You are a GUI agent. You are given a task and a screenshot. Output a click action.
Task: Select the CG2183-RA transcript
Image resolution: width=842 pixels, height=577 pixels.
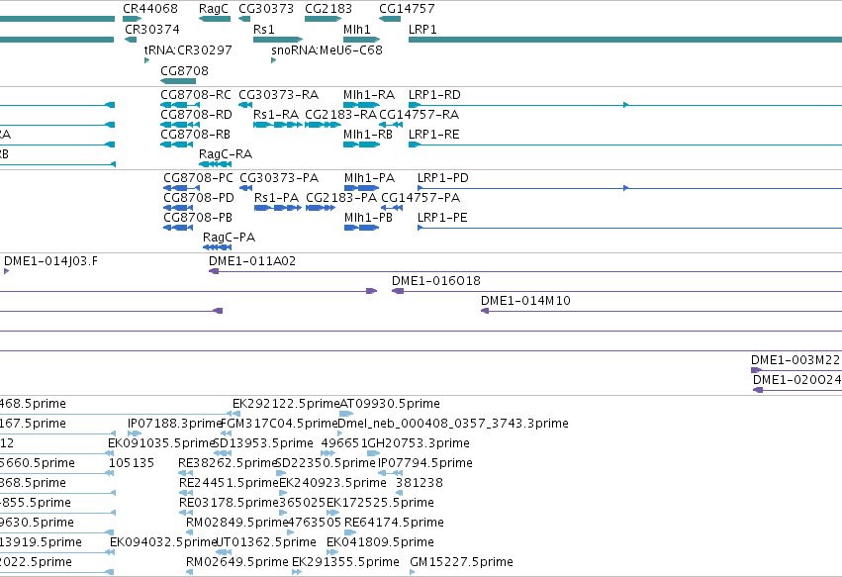pos(323,125)
